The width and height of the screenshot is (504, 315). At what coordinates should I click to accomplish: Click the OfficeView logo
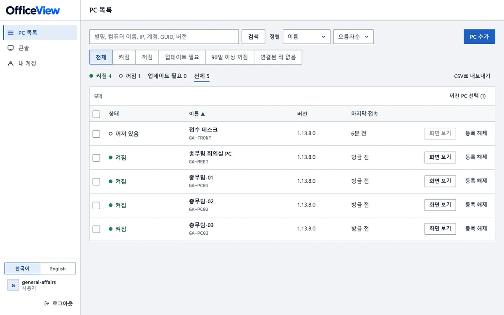(x=33, y=10)
